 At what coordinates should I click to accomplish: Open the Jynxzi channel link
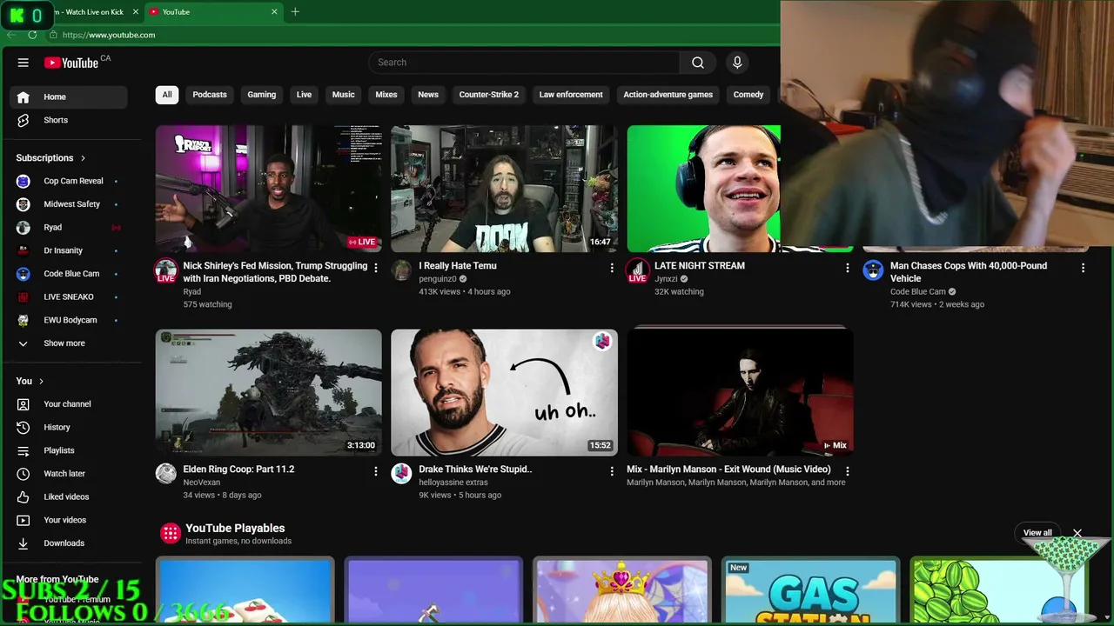click(666, 279)
